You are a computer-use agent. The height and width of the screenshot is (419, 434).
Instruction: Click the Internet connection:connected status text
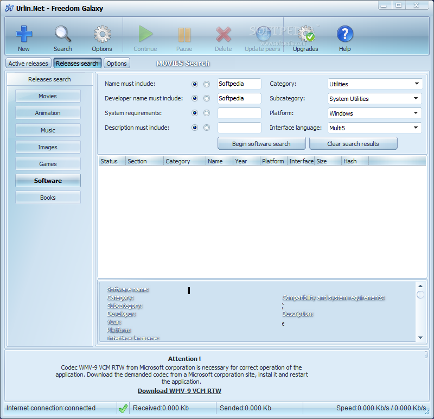click(x=51, y=408)
